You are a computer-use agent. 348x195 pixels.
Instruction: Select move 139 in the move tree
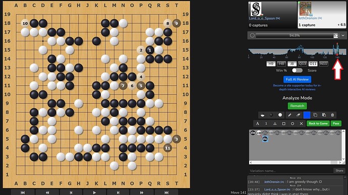coord(253,133)
